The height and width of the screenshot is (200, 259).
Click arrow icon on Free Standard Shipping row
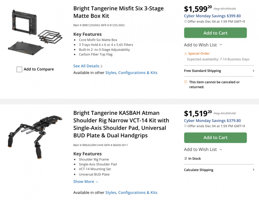[253, 71]
